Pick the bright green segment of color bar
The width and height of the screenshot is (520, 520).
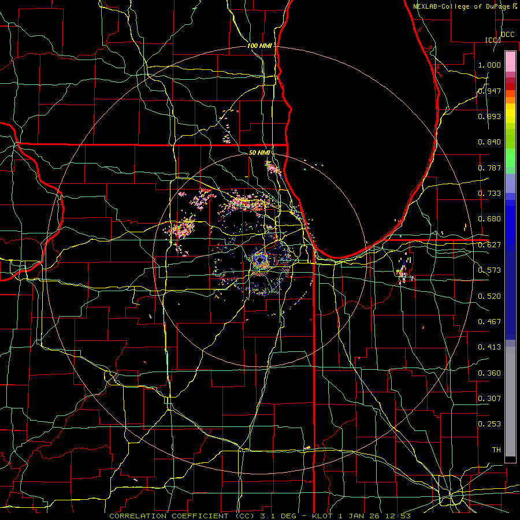(510, 158)
